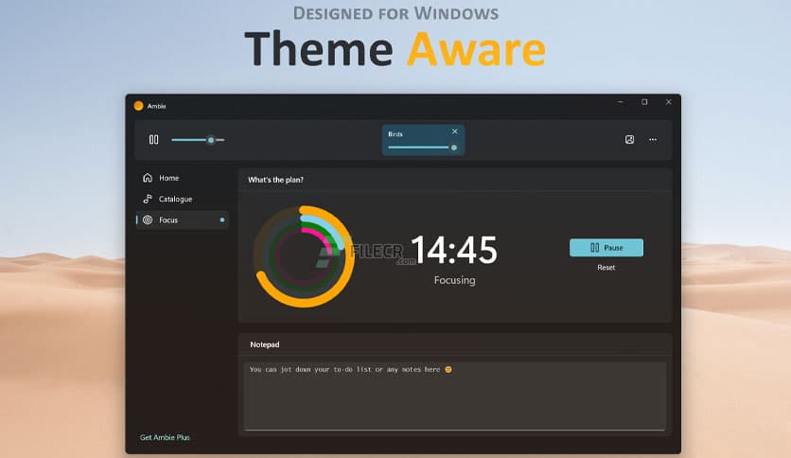Minimize the Ambie window

pos(621,102)
